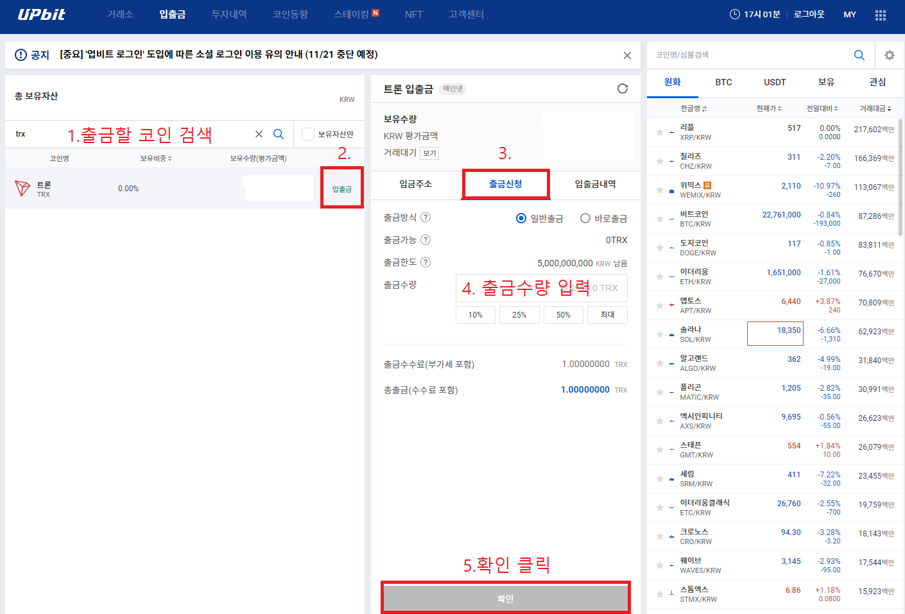Viewport: 905px width, 614px height.
Task: Click the 로그아웃 link
Action: (809, 14)
